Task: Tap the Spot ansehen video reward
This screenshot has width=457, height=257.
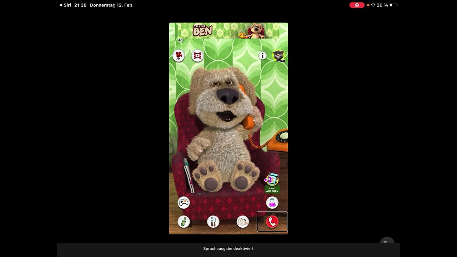Action: pyautogui.click(x=272, y=183)
